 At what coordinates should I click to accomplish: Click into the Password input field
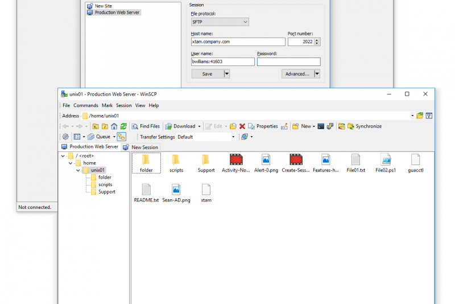tap(288, 62)
